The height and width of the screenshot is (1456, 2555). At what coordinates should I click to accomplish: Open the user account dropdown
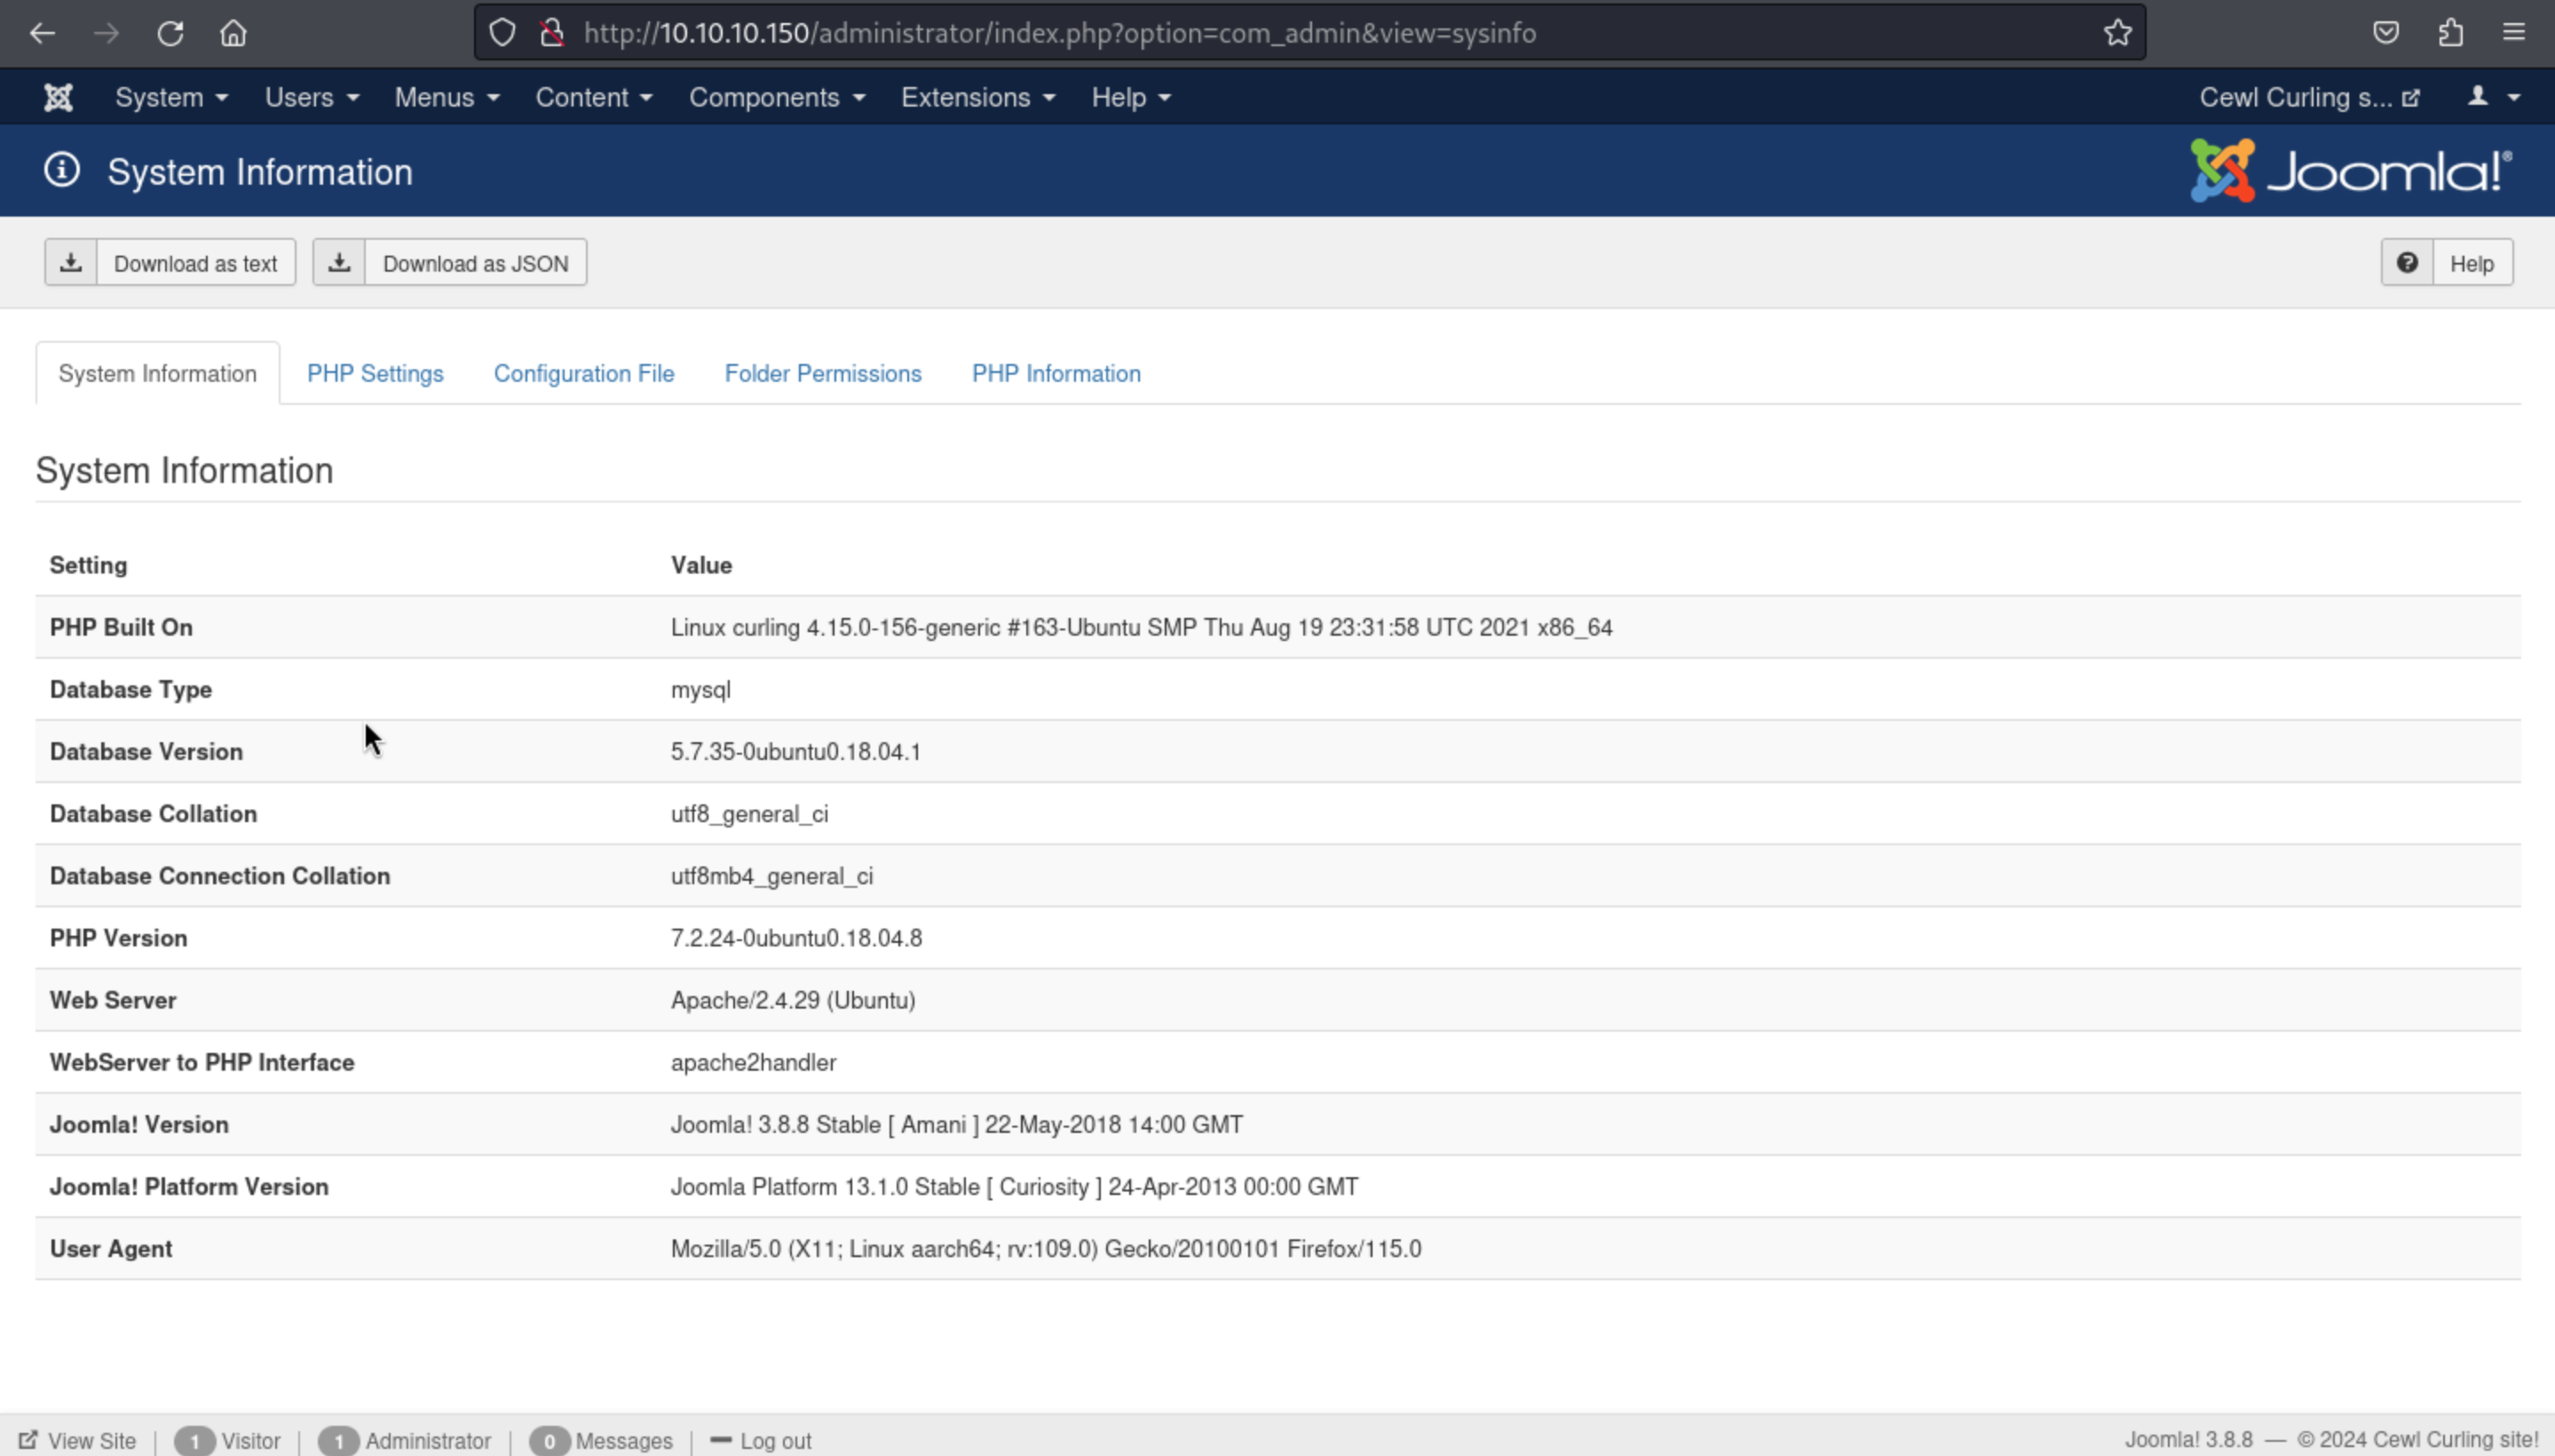[x=2492, y=97]
